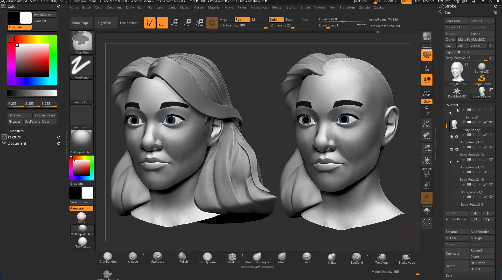Select the ClayBuildup brush
The image size is (502, 280).
click(108, 258)
